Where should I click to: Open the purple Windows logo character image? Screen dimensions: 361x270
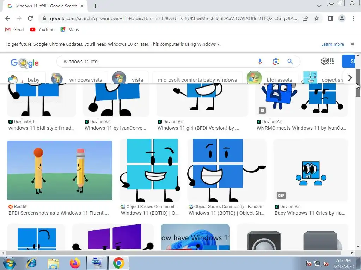click(113, 237)
